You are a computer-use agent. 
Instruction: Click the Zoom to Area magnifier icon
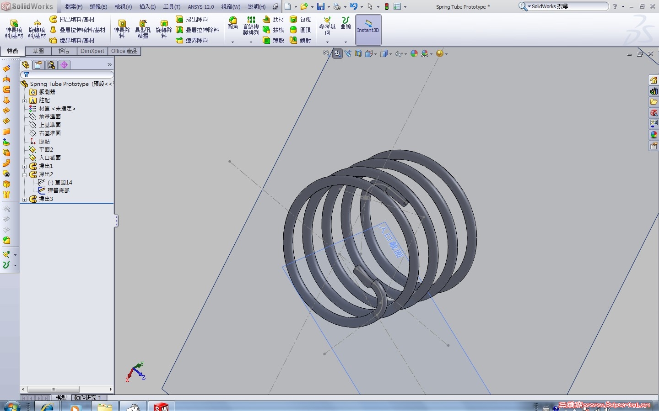[337, 53]
